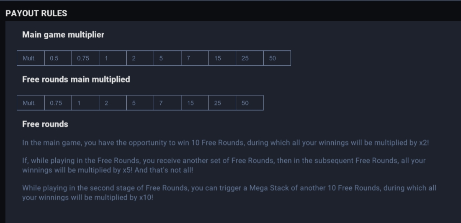Select the Main game multiplier heading
The height and width of the screenshot is (223, 461).
(63, 35)
